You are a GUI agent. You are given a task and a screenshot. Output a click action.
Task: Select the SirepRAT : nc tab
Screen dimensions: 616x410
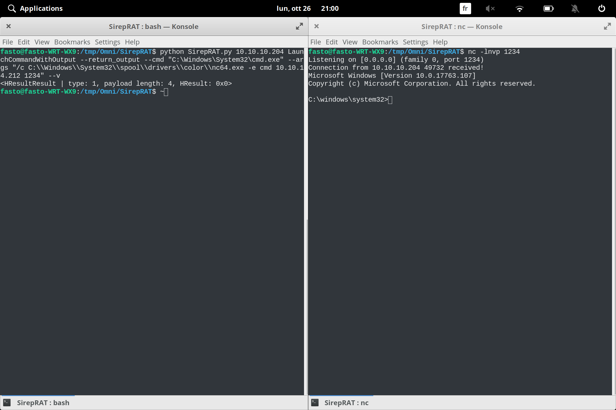tap(346, 402)
